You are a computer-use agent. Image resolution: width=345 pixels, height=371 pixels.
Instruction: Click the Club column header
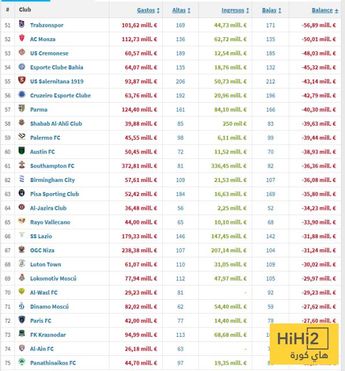click(25, 9)
